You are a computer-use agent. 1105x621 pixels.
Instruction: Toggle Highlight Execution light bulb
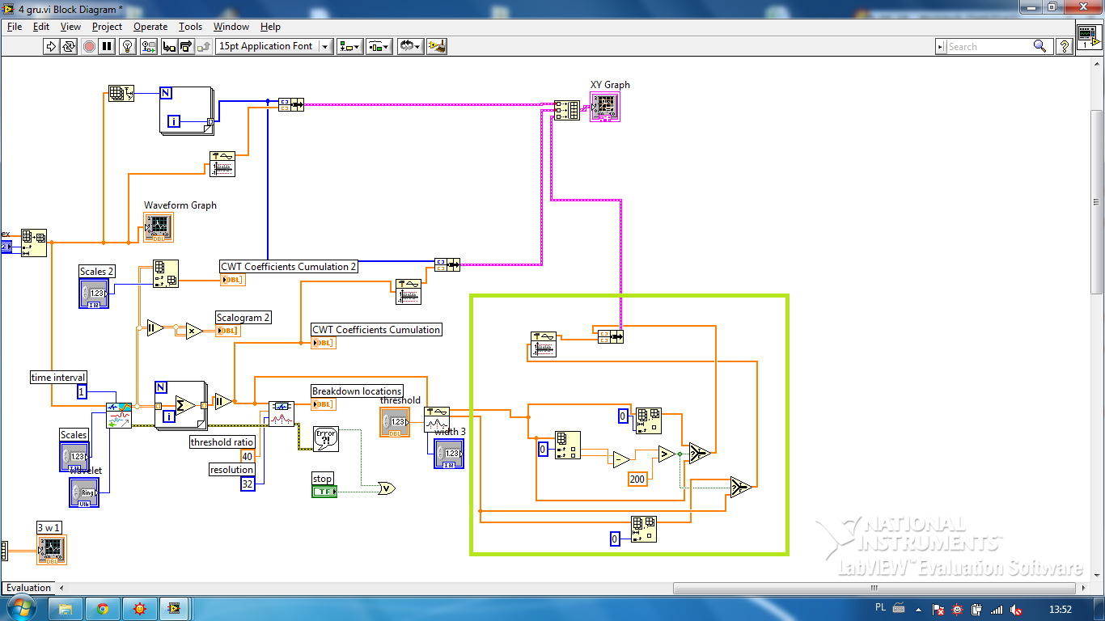pyautogui.click(x=127, y=46)
